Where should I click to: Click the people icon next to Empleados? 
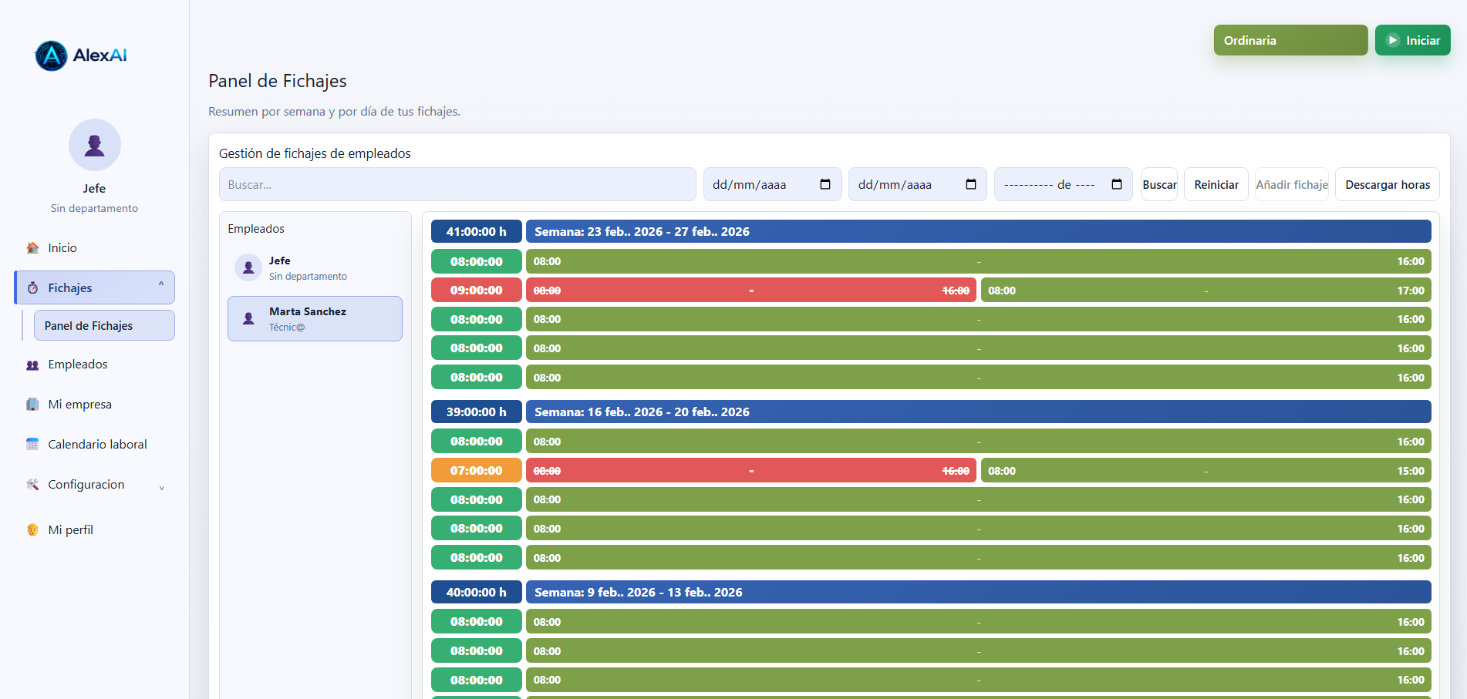pyautogui.click(x=32, y=365)
